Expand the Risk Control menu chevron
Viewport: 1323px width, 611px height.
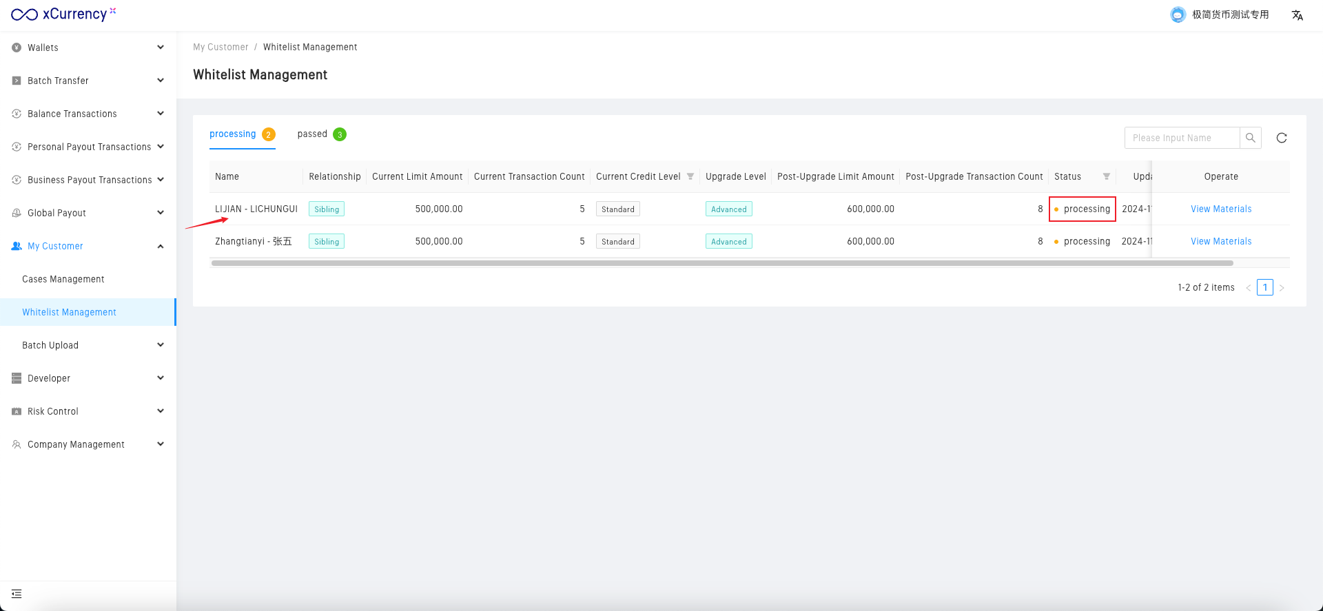tap(161, 411)
